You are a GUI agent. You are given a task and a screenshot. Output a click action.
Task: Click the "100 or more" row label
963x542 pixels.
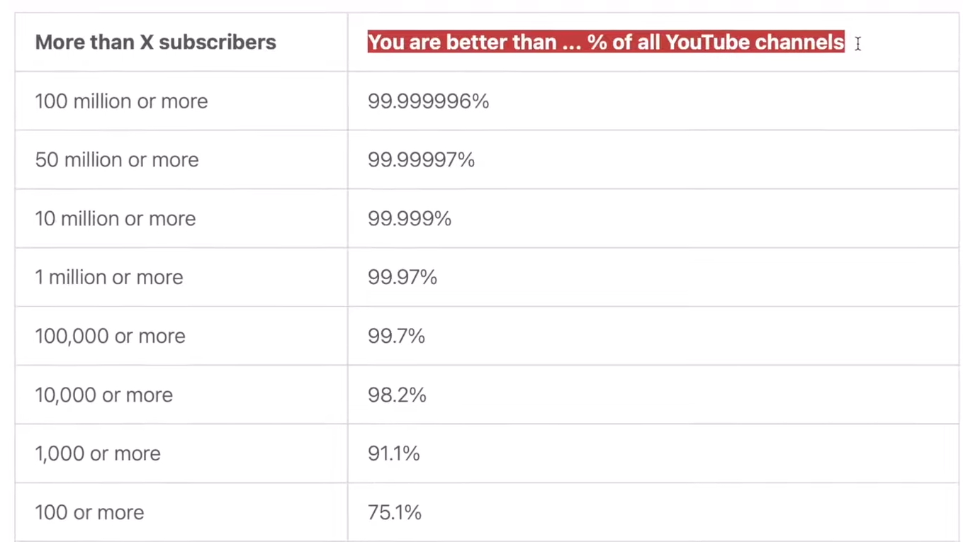click(x=89, y=512)
